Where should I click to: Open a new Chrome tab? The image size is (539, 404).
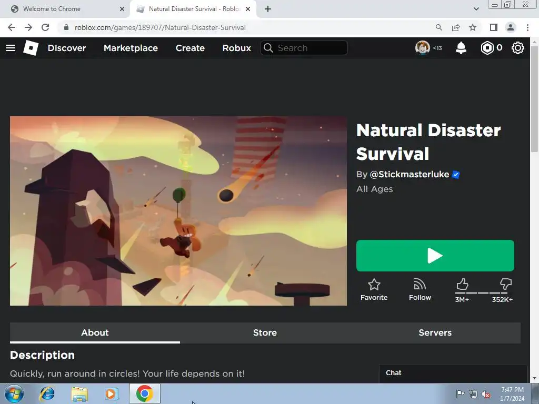coord(268,9)
